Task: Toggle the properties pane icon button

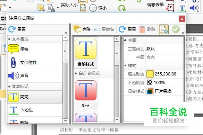Action: 164,29
